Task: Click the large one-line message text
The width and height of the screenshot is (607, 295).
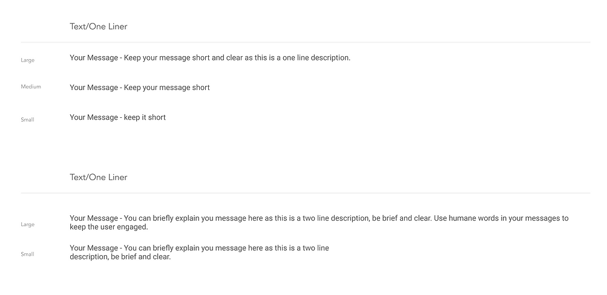Action: (x=210, y=58)
